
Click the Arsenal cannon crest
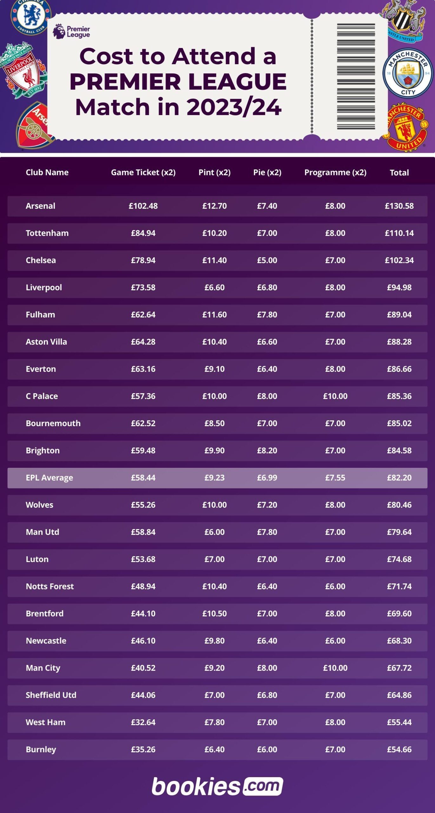[33, 126]
